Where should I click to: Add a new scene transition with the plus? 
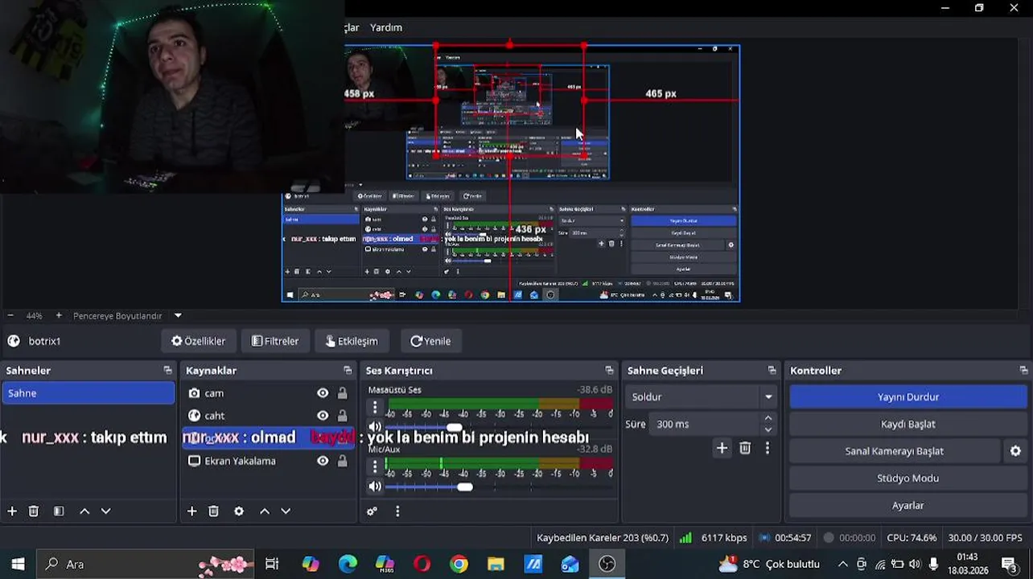click(722, 449)
